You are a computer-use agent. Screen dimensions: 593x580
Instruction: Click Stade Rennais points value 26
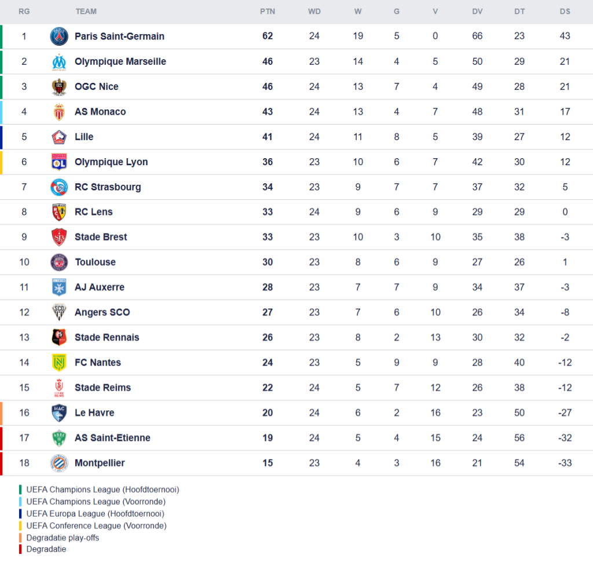coord(268,337)
